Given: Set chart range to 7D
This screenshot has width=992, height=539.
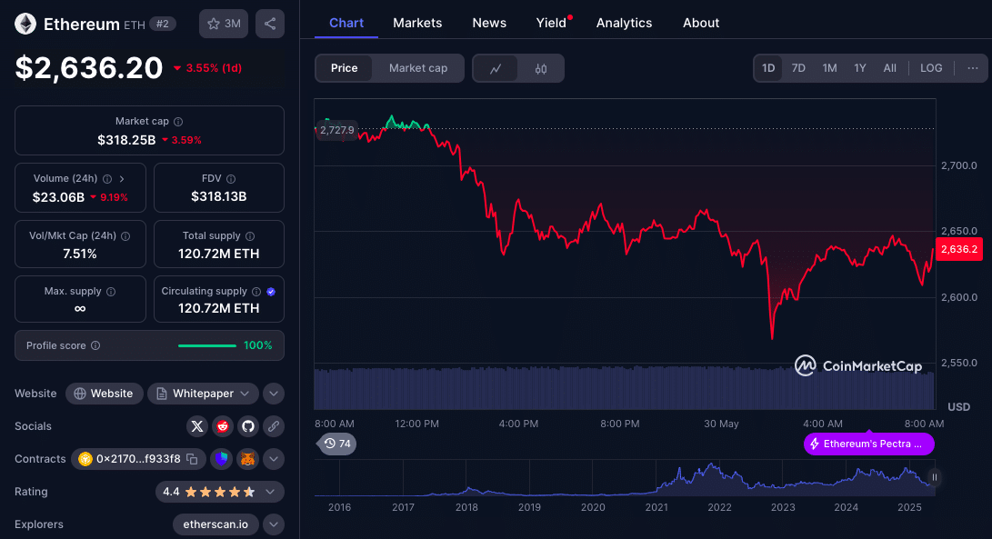Looking at the screenshot, I should click(798, 68).
